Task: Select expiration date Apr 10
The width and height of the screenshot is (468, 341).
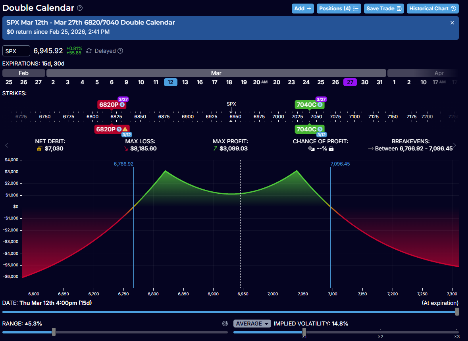Action: pos(424,82)
